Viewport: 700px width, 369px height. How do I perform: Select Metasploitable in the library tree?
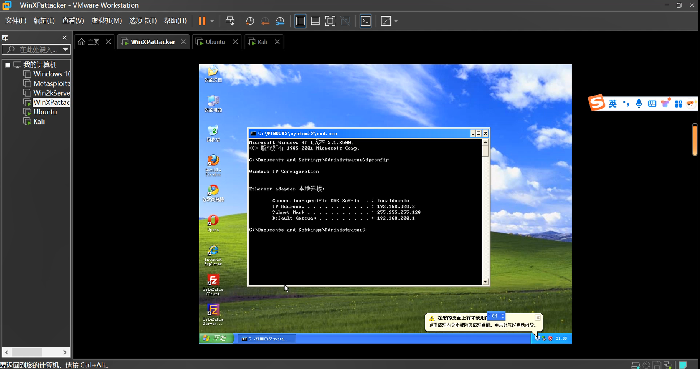point(47,83)
